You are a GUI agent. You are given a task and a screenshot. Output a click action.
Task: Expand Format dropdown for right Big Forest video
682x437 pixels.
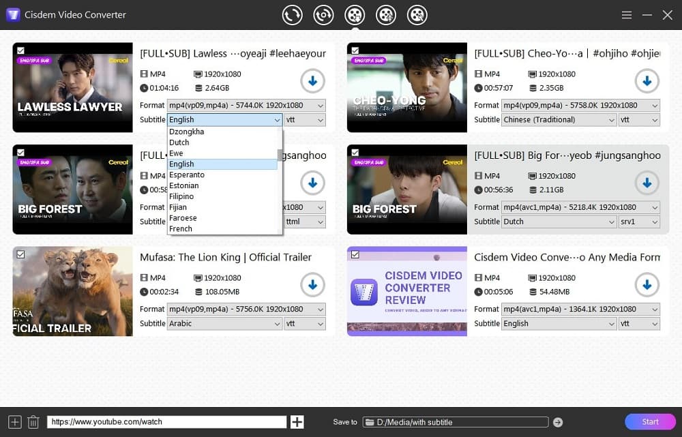[580, 207]
